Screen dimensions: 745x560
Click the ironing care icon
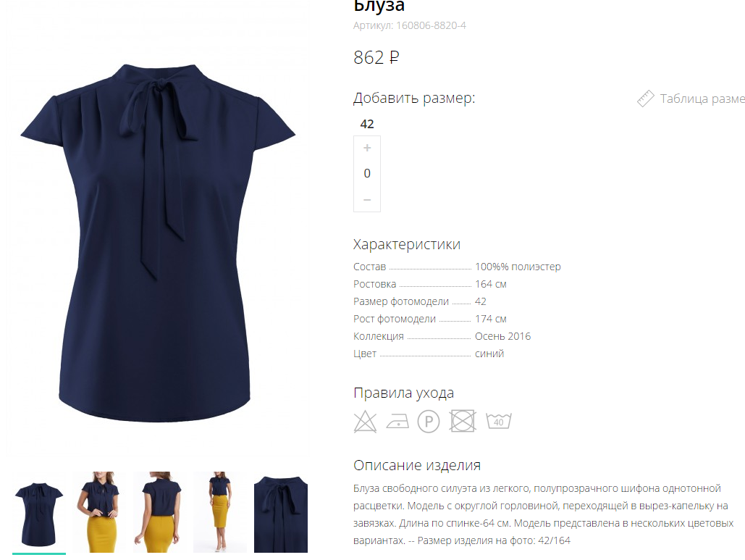point(397,422)
